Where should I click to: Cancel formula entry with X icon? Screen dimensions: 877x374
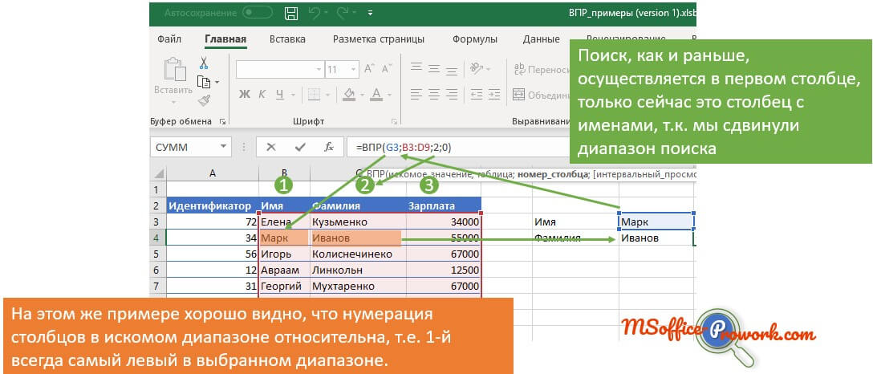[x=271, y=147]
